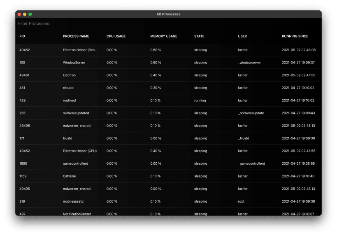
Task: Sort by RUNNING SINCE column header
Action: click(x=295, y=36)
